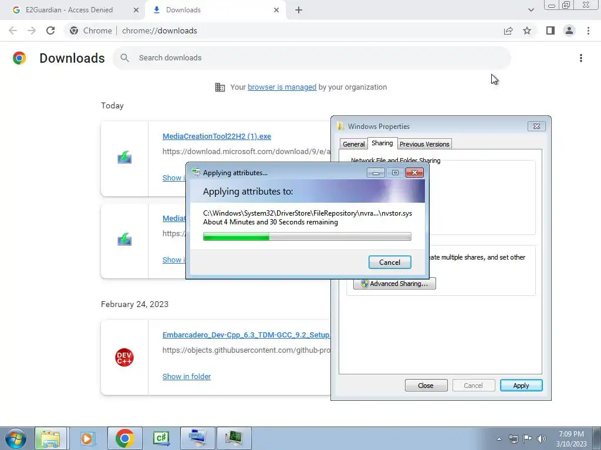Show hidden tray icons arrow
The height and width of the screenshot is (450, 601).
(499, 439)
